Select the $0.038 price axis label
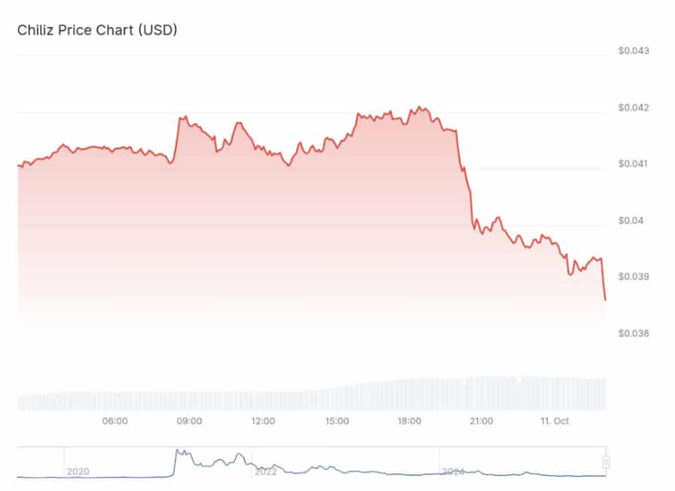The width and height of the screenshot is (675, 491). click(633, 334)
